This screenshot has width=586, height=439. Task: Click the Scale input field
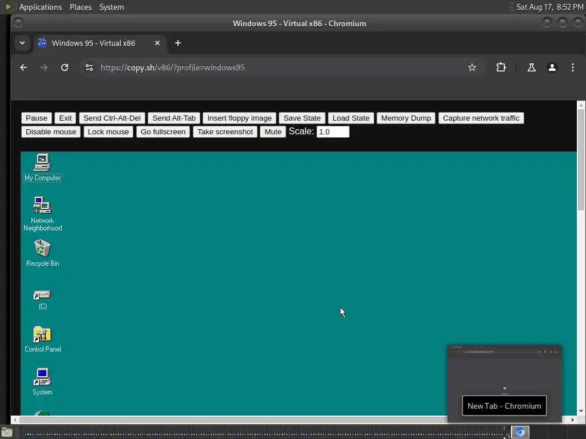pyautogui.click(x=333, y=132)
